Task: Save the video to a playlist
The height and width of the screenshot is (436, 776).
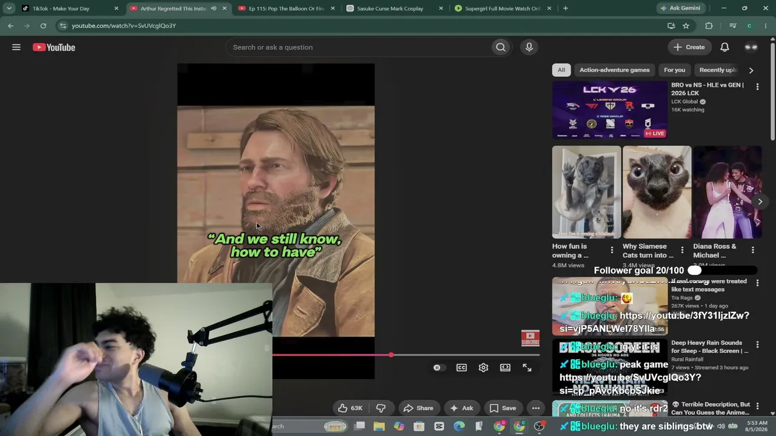Action: pyautogui.click(x=503, y=408)
